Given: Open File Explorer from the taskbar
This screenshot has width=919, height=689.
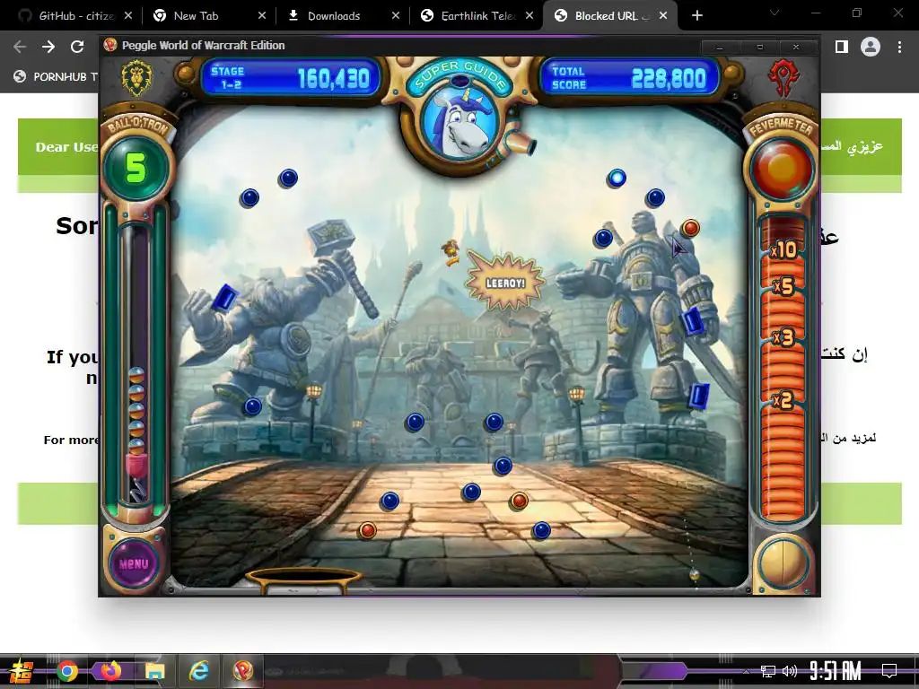Looking at the screenshot, I should click(x=154, y=671).
